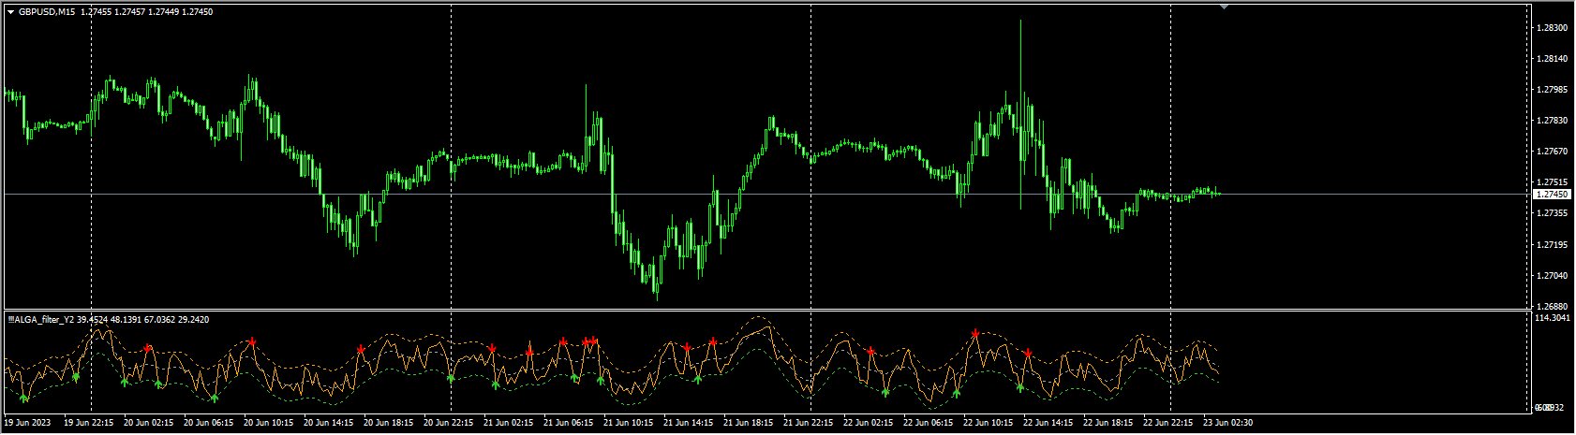Click the red arrow near 20 Jun 18:15
This screenshot has height=435, width=1576.
(361, 349)
